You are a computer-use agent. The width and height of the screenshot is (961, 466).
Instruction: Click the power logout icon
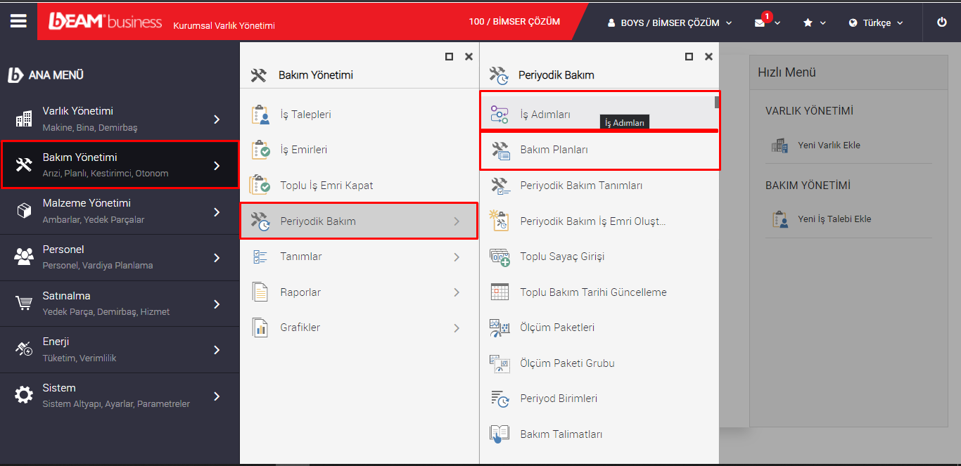tap(942, 22)
